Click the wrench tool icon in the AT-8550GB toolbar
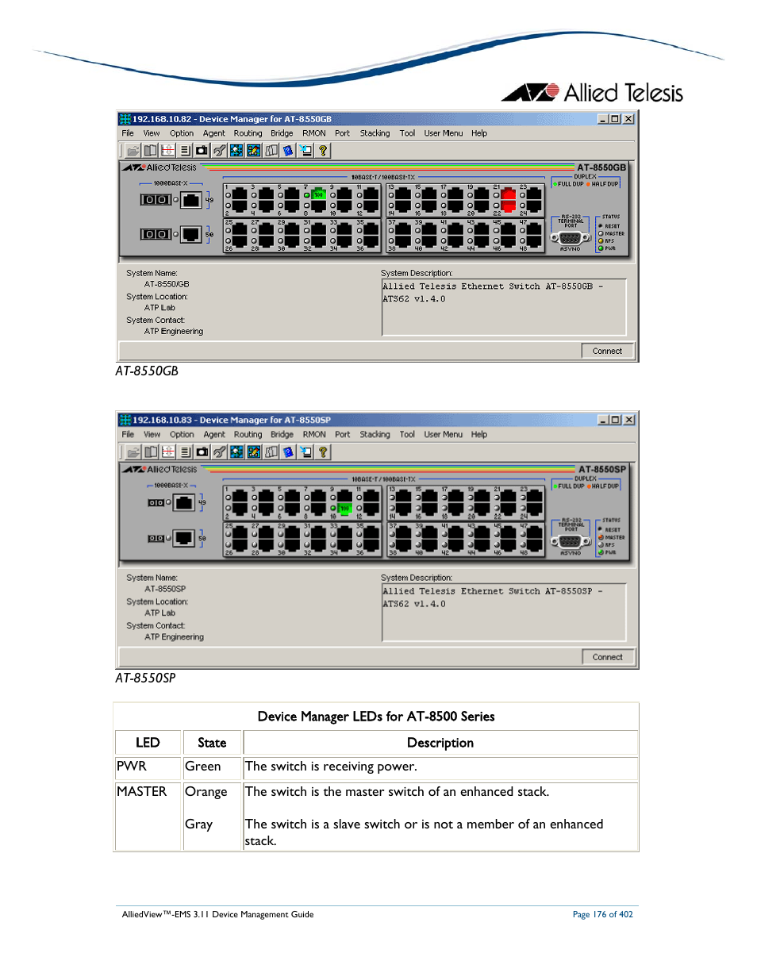The height and width of the screenshot is (980, 757). (x=219, y=150)
